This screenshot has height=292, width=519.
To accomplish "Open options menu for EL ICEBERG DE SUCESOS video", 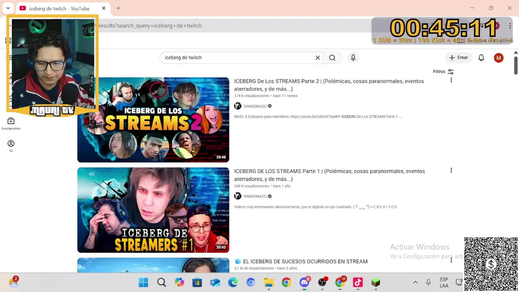I will click(451, 260).
